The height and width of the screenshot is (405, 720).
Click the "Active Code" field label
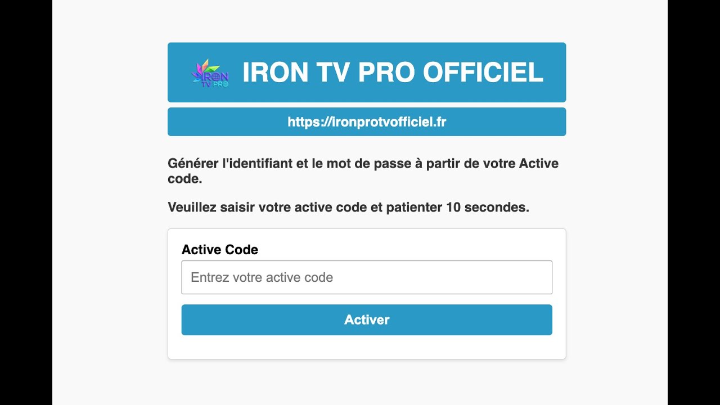220,250
